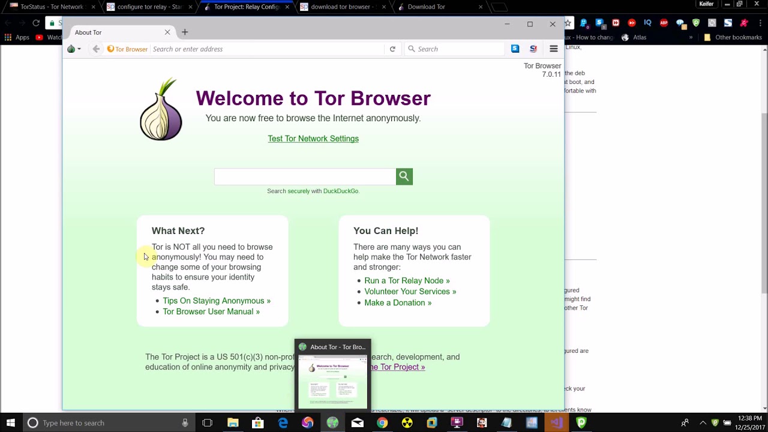Open the Apps shortcut in Chrome bookmarks bar

tap(17, 37)
